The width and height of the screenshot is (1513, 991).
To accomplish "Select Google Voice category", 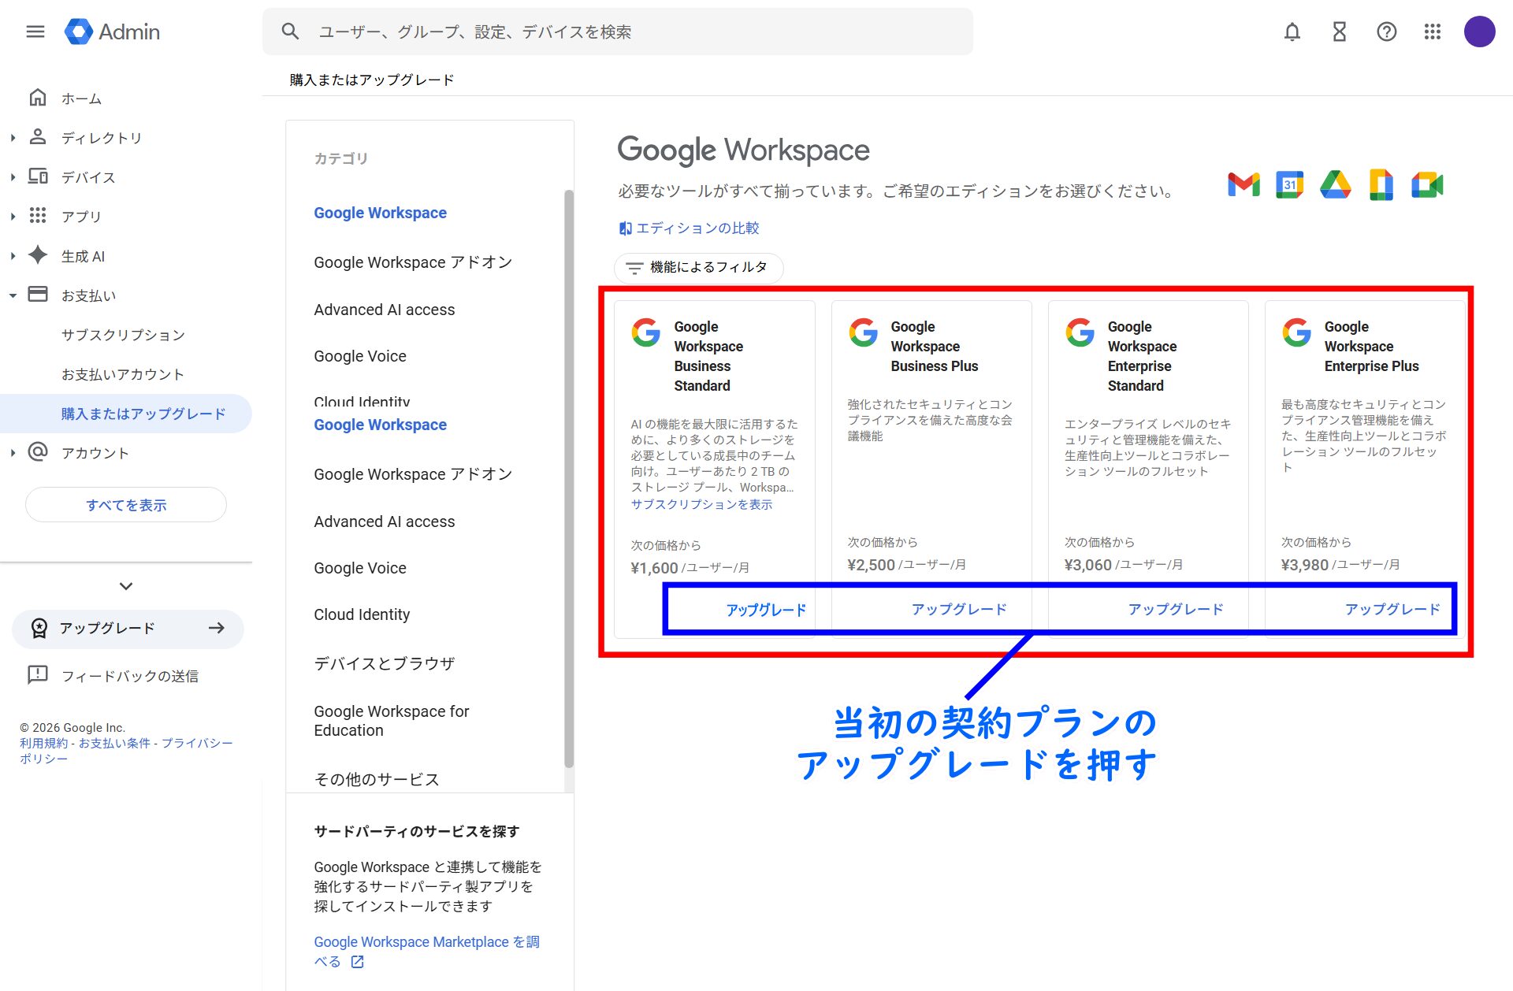I will pos(360,356).
